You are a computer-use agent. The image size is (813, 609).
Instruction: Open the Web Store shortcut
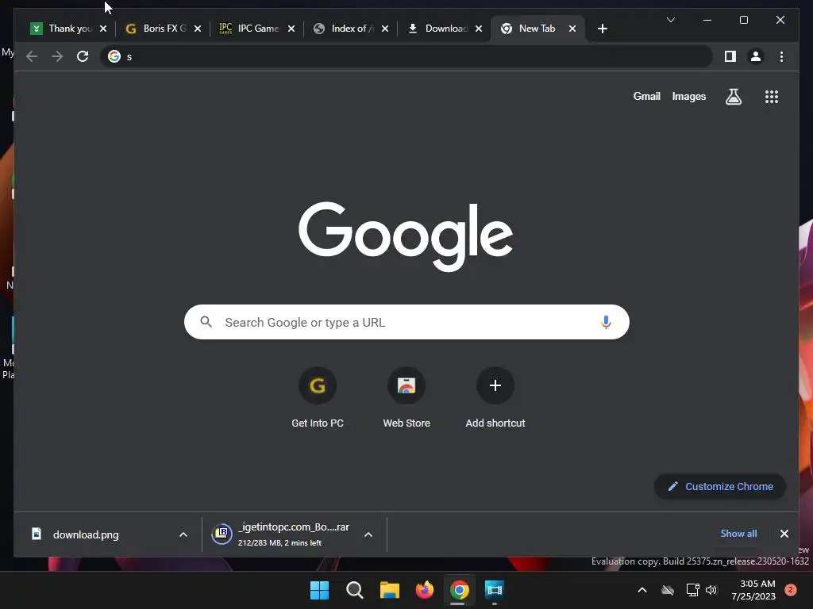tap(406, 385)
